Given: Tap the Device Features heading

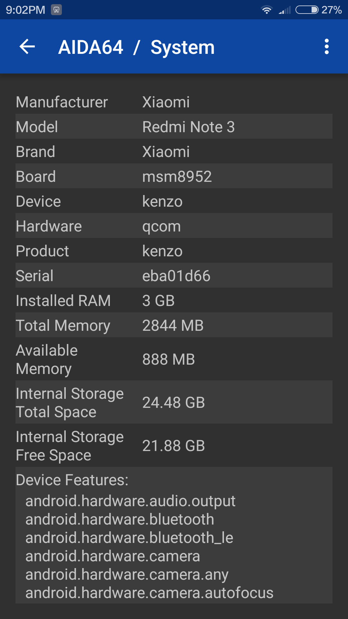Looking at the screenshot, I should [x=72, y=480].
